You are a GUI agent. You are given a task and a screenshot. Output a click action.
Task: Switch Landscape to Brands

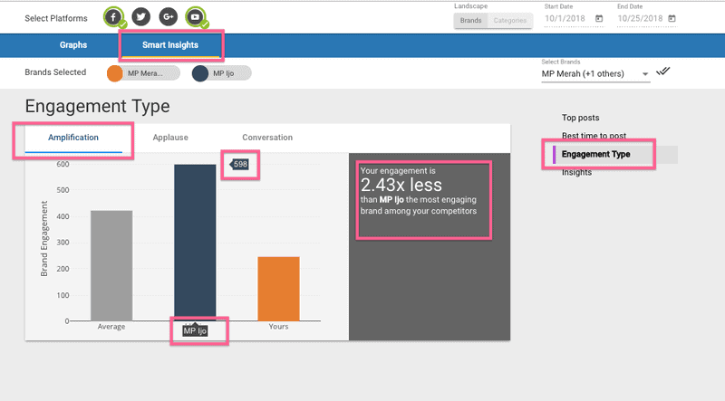click(x=470, y=19)
